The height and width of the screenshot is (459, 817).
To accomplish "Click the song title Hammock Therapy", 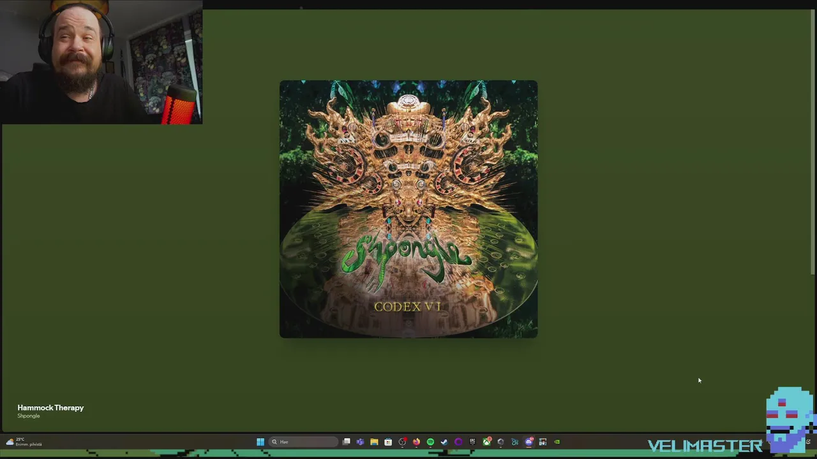I will [50, 407].
